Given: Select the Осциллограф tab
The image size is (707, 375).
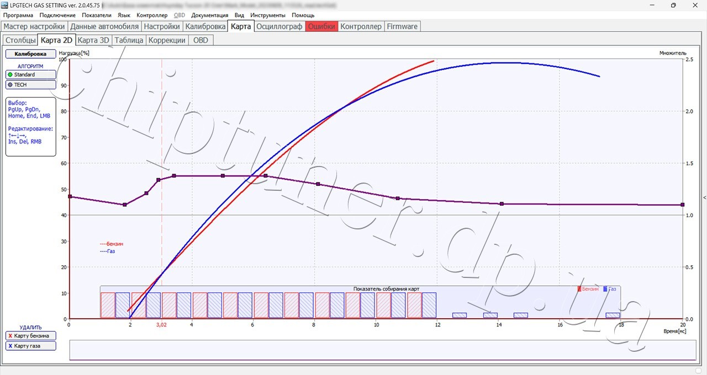Looking at the screenshot, I should [281, 26].
